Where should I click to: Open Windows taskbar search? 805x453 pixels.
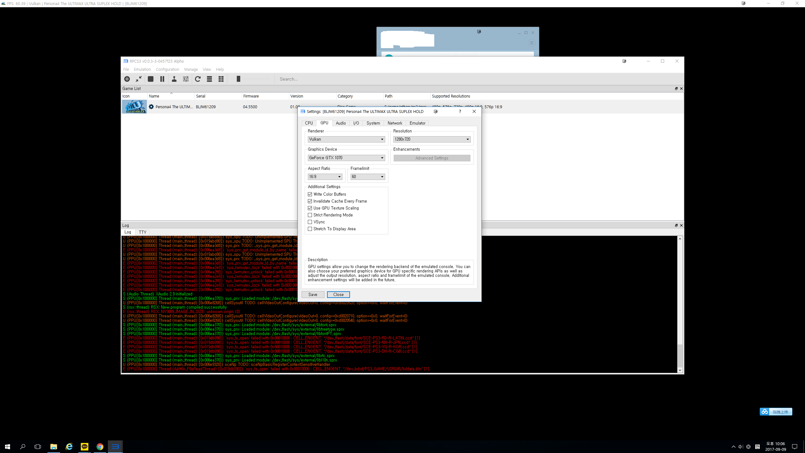tap(23, 446)
